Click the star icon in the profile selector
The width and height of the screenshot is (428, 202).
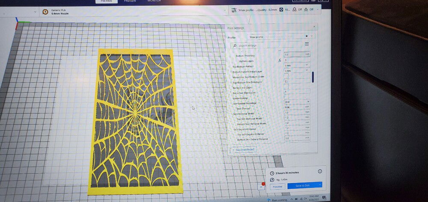[x=306, y=36]
